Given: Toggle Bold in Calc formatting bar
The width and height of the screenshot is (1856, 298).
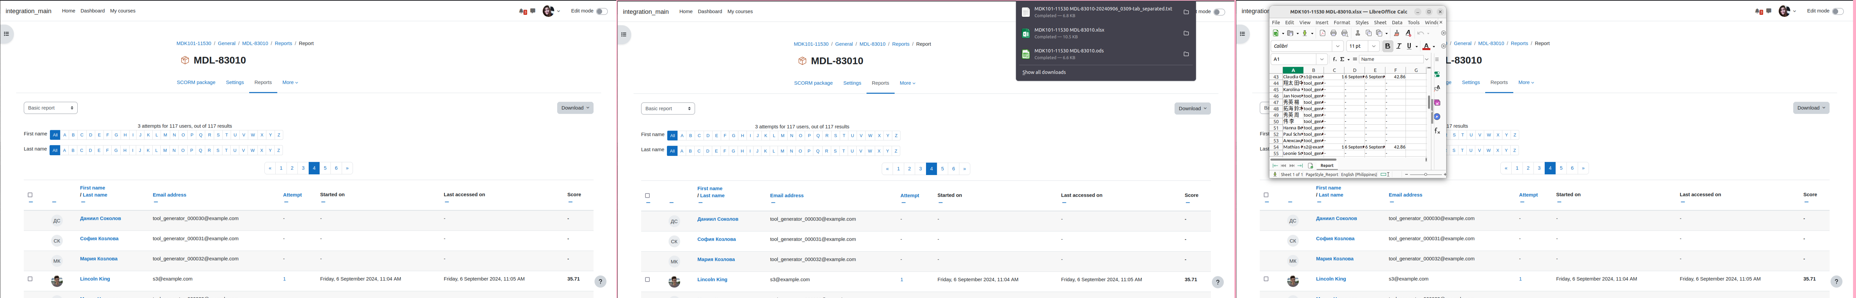Looking at the screenshot, I should [1388, 46].
